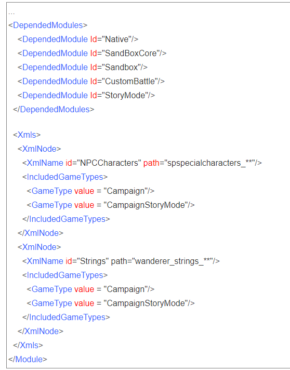Click first CampaignStoryMode GameType value
Screen dimensions: 290x370
pos(146,205)
